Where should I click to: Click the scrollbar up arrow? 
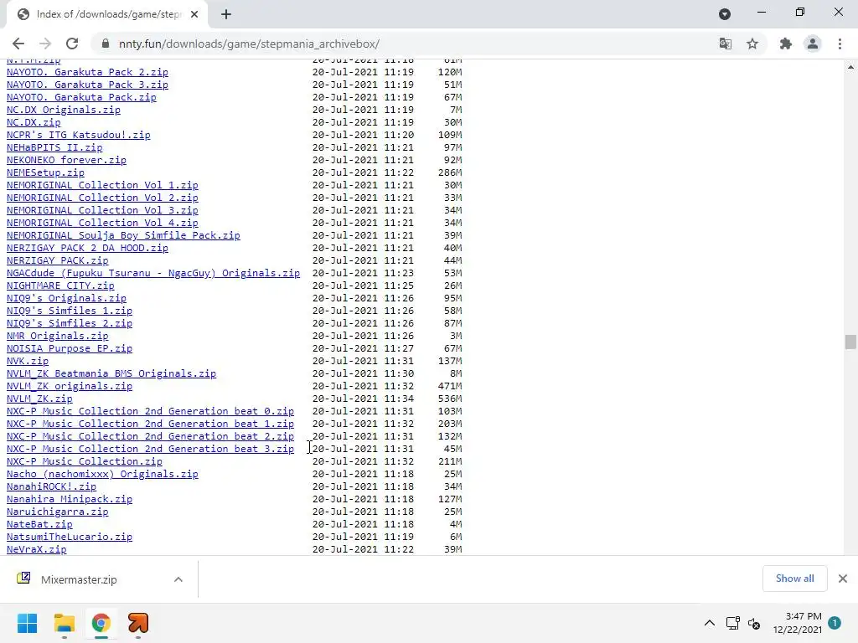tap(850, 67)
